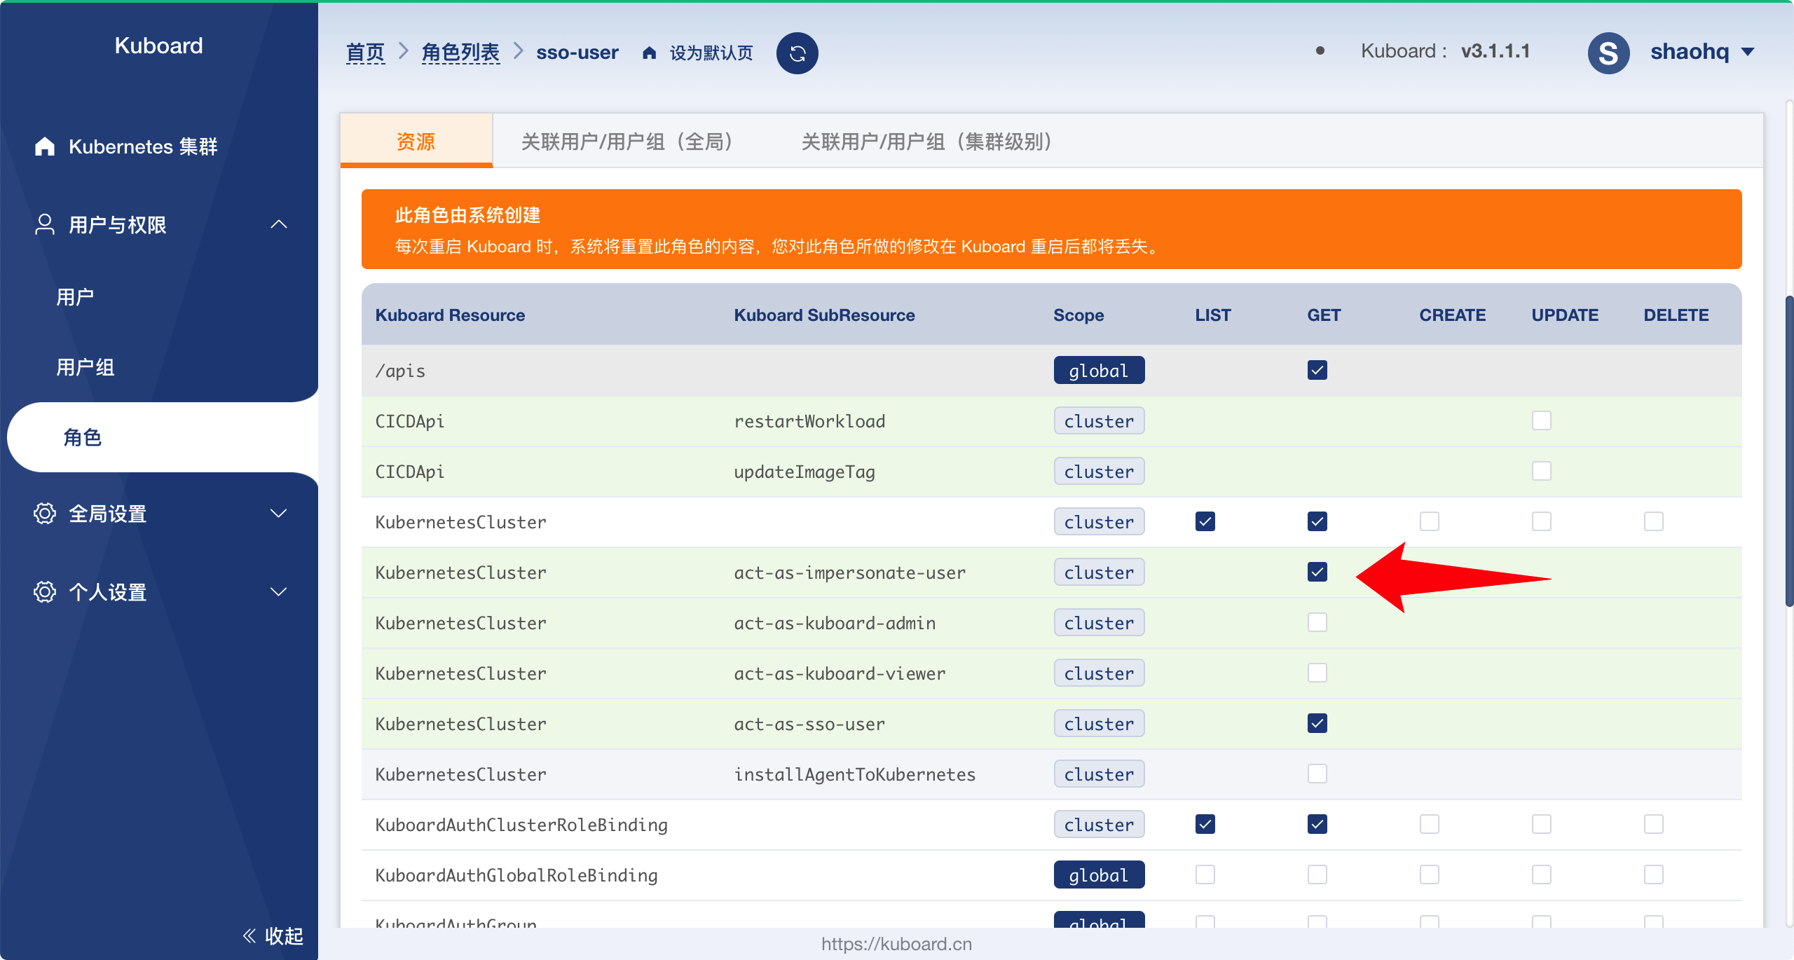Select the 角色 sidebar item
Screen dimensions: 1794x960
(x=163, y=437)
